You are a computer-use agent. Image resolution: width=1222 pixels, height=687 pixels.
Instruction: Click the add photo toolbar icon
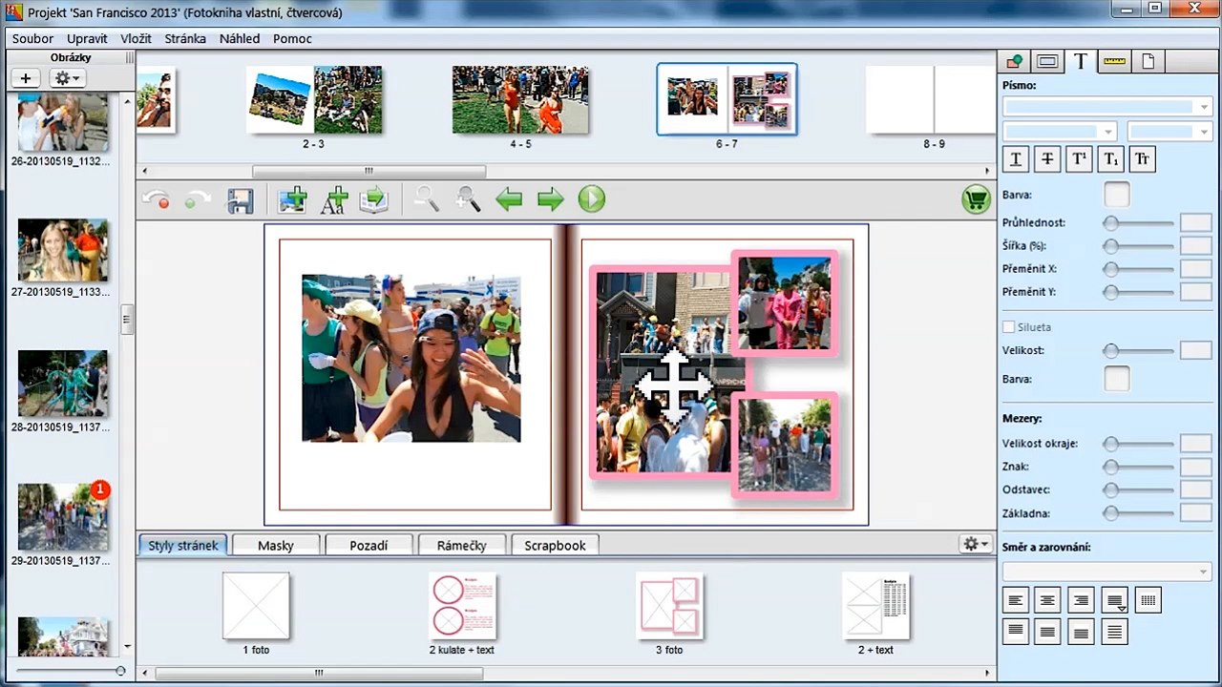[x=292, y=199]
